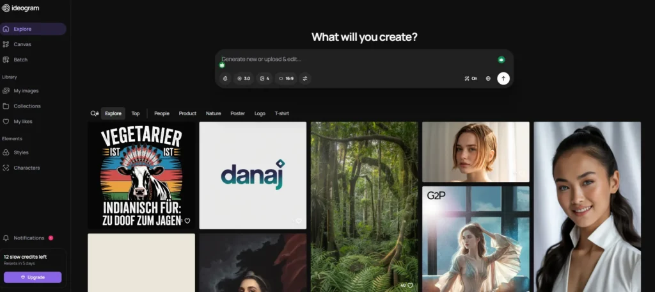Open the image count 4 selector
655x292 pixels.
point(264,78)
